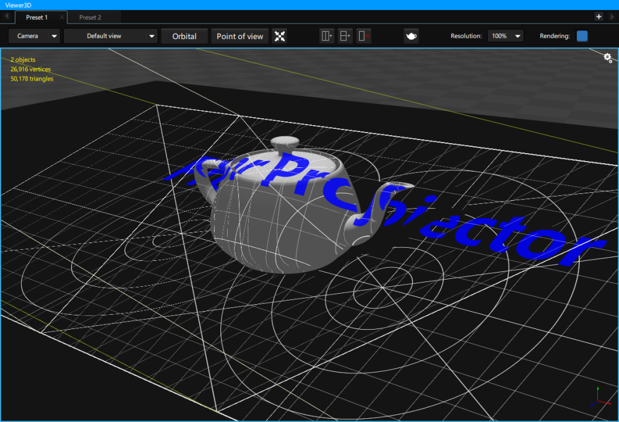The width and height of the screenshot is (619, 422).
Task: Click the blue Rendering color swatch
Action: [x=581, y=36]
